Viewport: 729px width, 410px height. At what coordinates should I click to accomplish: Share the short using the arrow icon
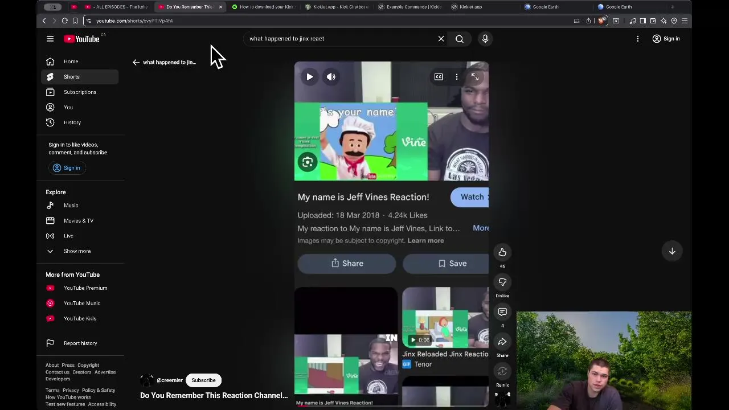tap(502, 342)
